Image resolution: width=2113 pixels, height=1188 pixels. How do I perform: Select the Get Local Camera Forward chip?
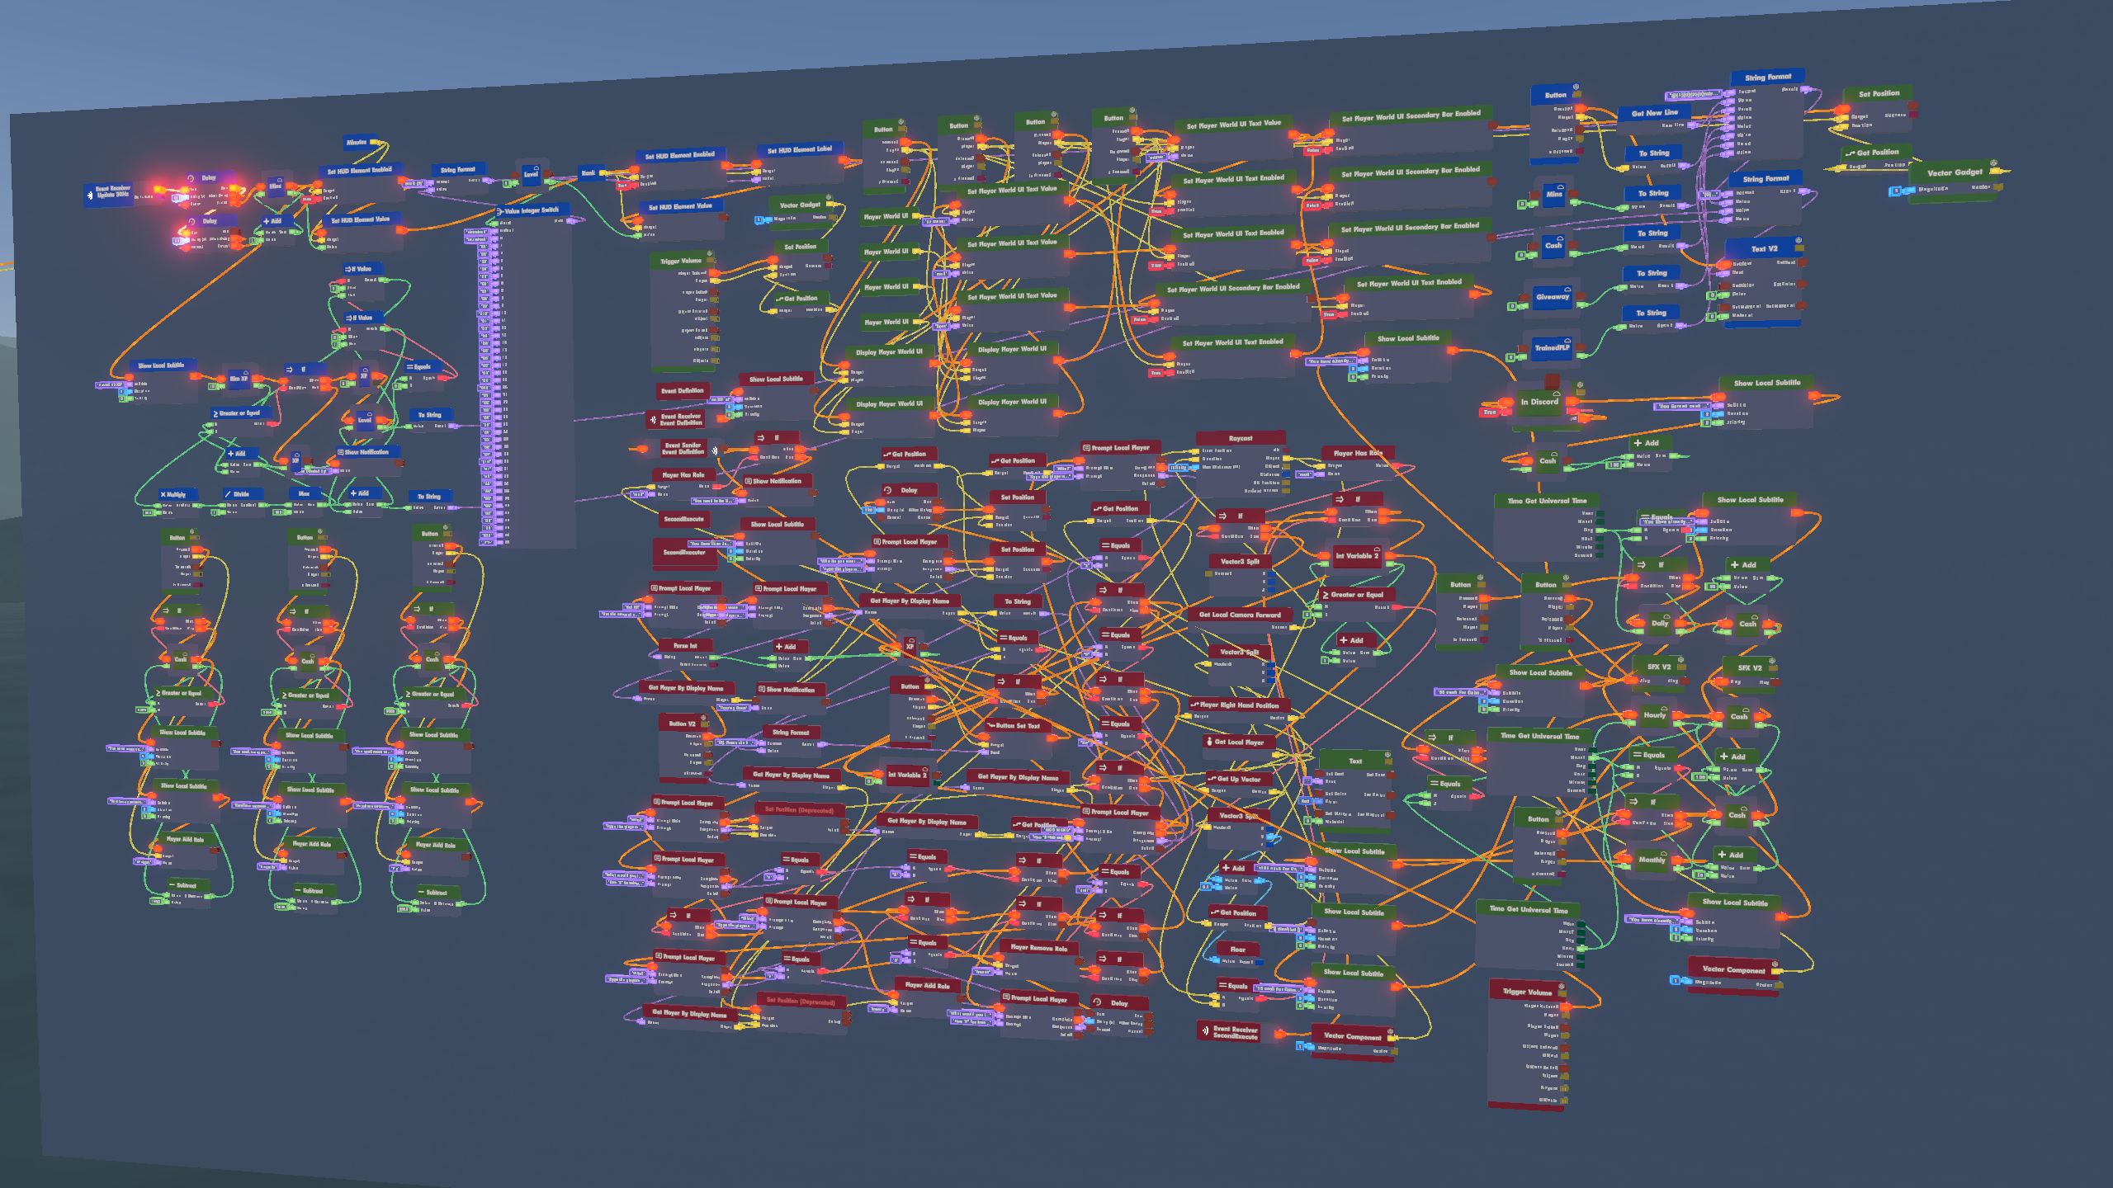pos(1239,615)
